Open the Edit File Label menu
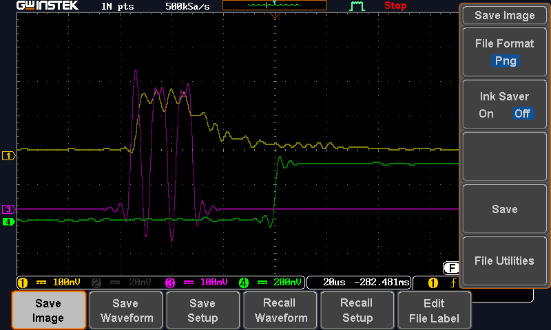 click(435, 310)
